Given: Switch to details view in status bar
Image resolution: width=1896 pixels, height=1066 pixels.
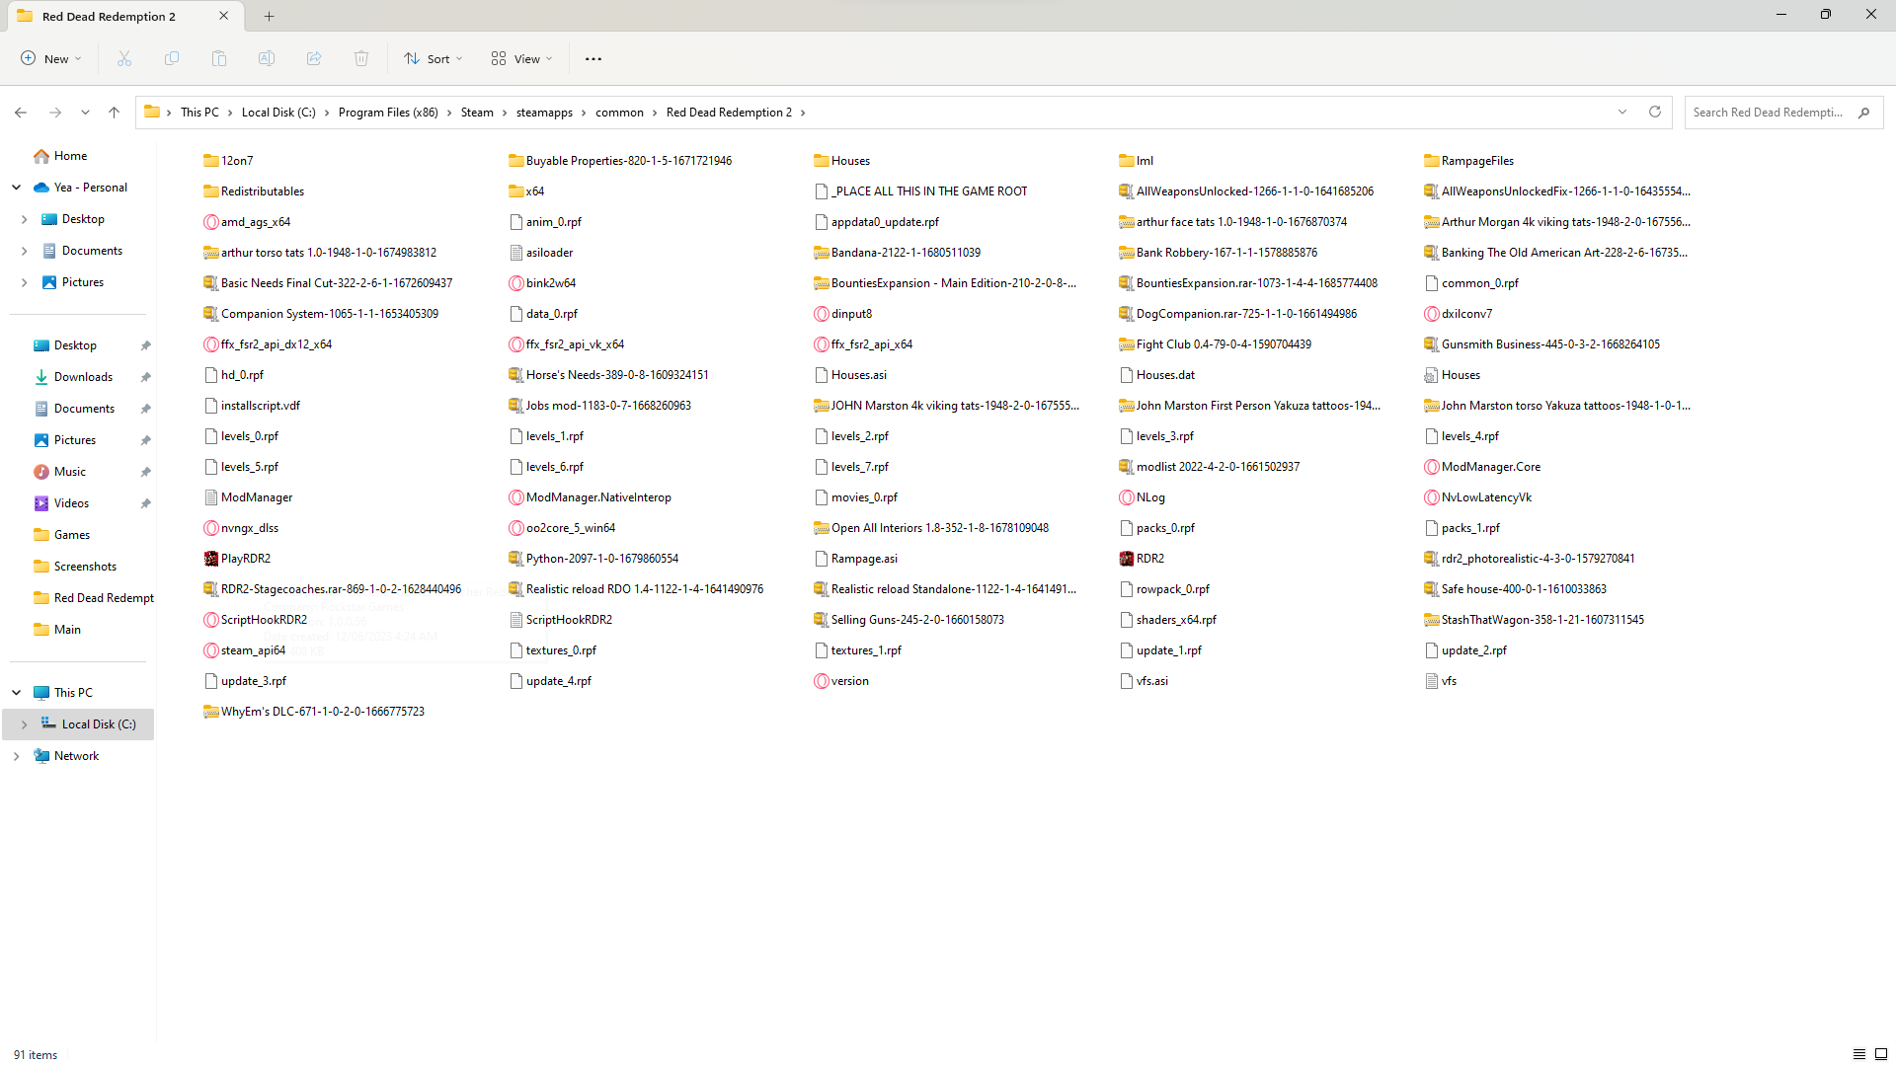Looking at the screenshot, I should pyautogui.click(x=1860, y=1054).
